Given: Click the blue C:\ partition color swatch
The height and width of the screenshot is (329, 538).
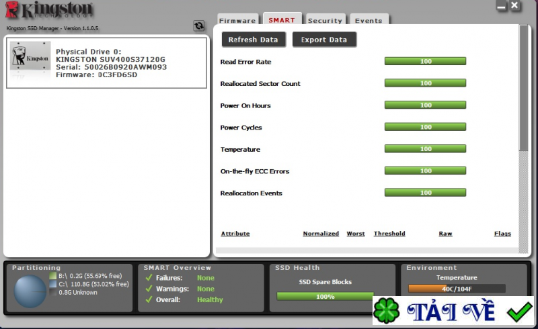Looking at the screenshot, I should (x=53, y=284).
